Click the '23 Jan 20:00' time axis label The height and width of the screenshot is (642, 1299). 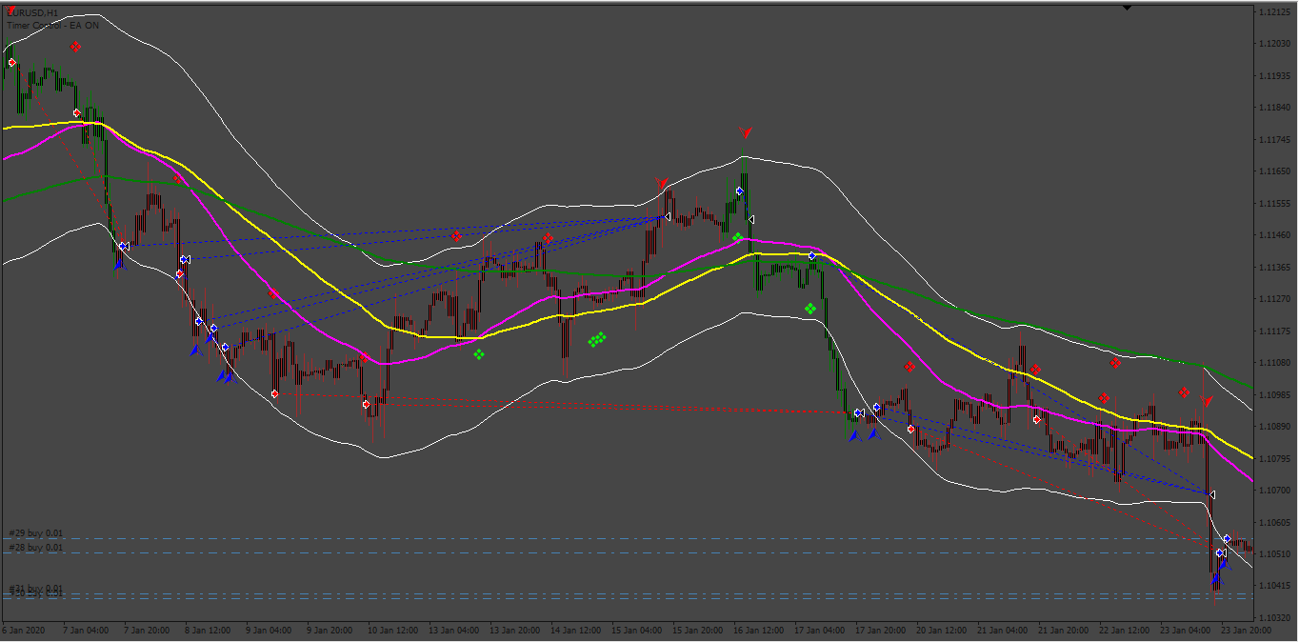1246,631
